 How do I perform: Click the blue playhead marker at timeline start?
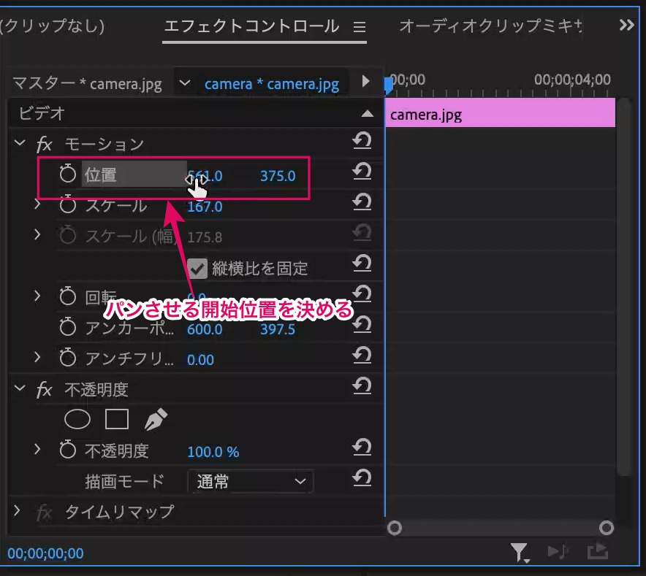pos(388,85)
